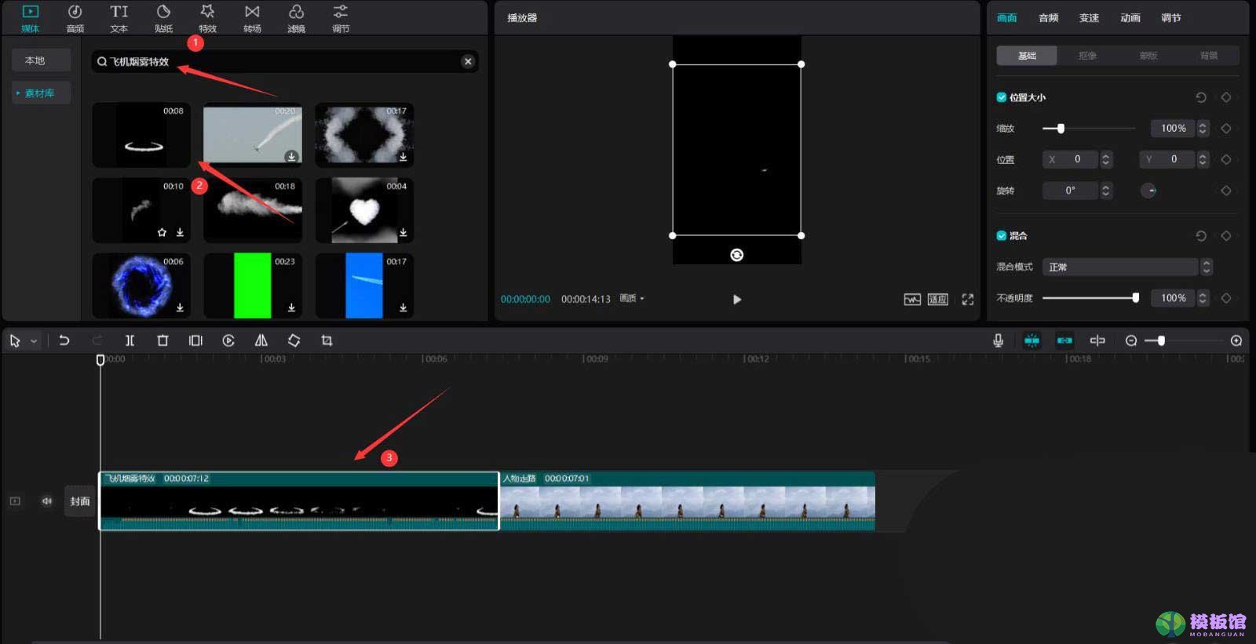
Task: Download the blue screen plane clip 00:17 in bottom row
Action: pyautogui.click(x=403, y=307)
